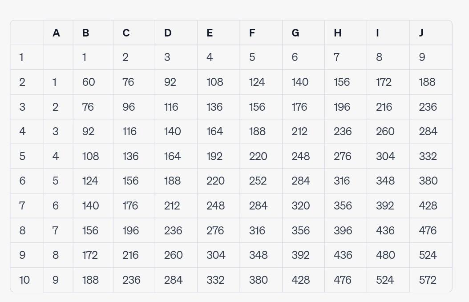This screenshot has height=302, width=469.
Task: Select the top-left corner header cell
Action: pos(27,33)
